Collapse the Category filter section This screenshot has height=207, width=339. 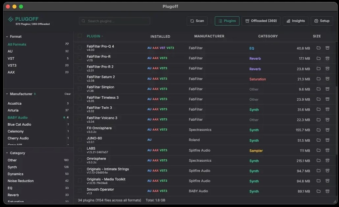(x=7, y=153)
